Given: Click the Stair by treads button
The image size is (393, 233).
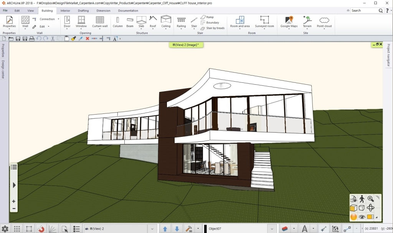Looking at the screenshot, I should pos(213,28).
